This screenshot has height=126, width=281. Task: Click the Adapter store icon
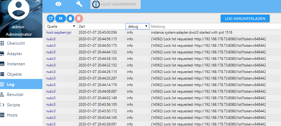1,54
